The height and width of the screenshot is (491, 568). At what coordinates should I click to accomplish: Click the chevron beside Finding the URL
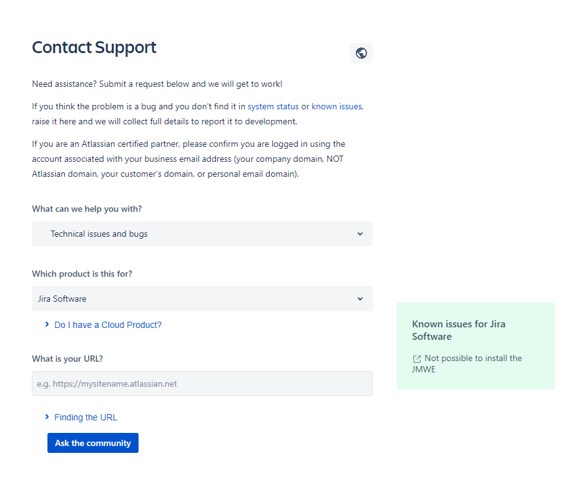click(x=47, y=417)
